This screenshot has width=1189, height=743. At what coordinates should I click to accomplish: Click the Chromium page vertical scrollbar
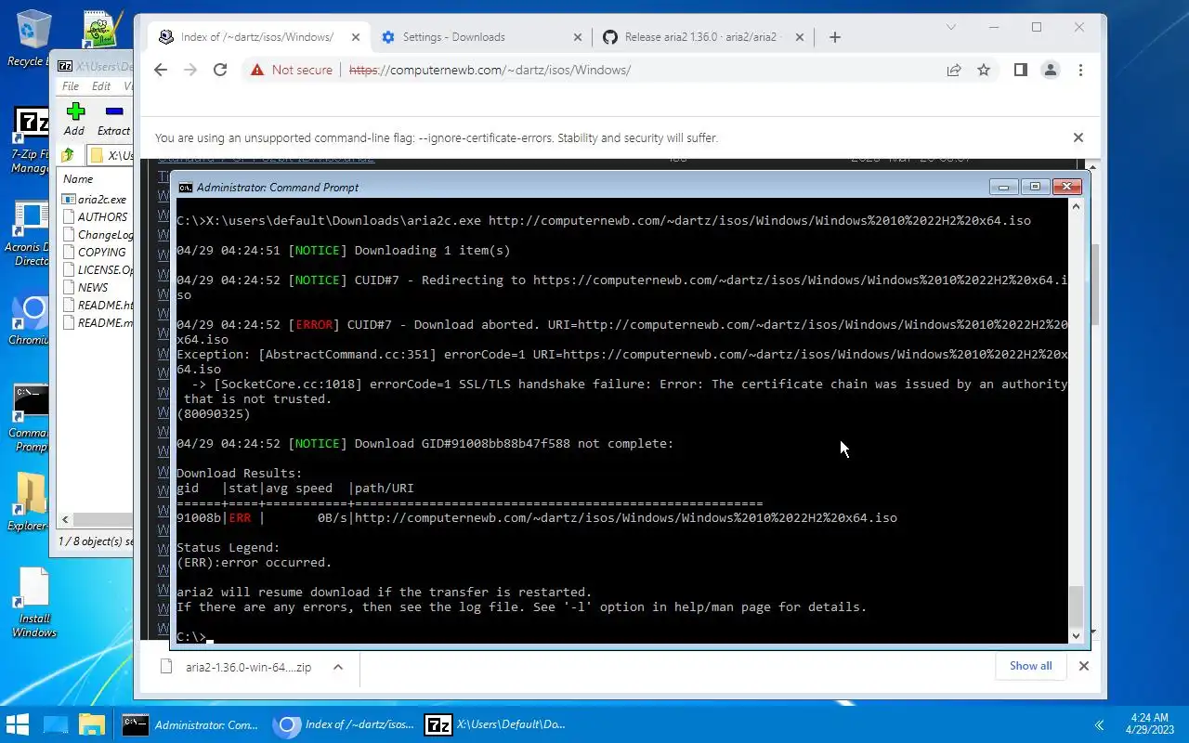coord(1093,283)
